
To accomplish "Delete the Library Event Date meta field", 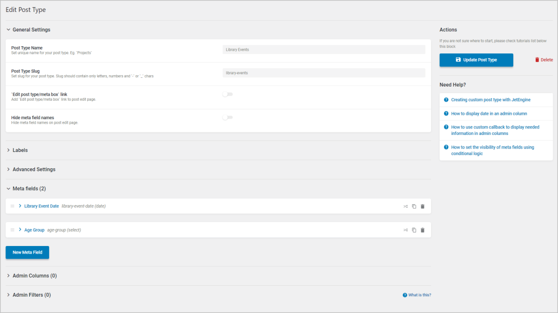I will (422, 206).
